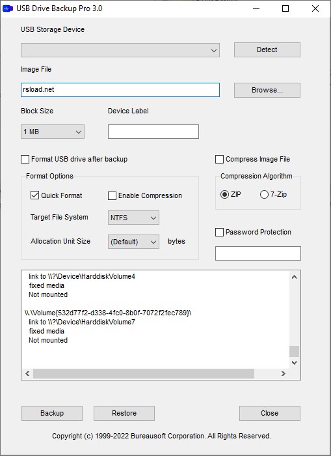Click the Browse... button
The height and width of the screenshot is (456, 331).
(267, 90)
